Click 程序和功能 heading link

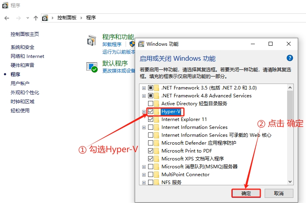pos(118,37)
